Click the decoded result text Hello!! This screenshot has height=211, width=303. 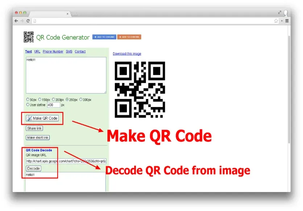30,175
